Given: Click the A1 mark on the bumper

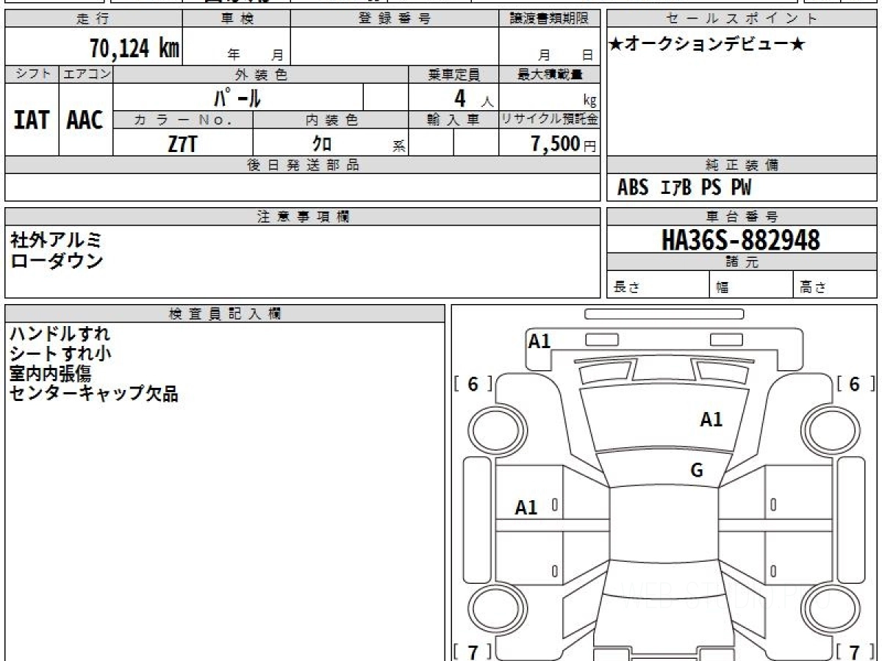Looking at the screenshot, I should [539, 341].
